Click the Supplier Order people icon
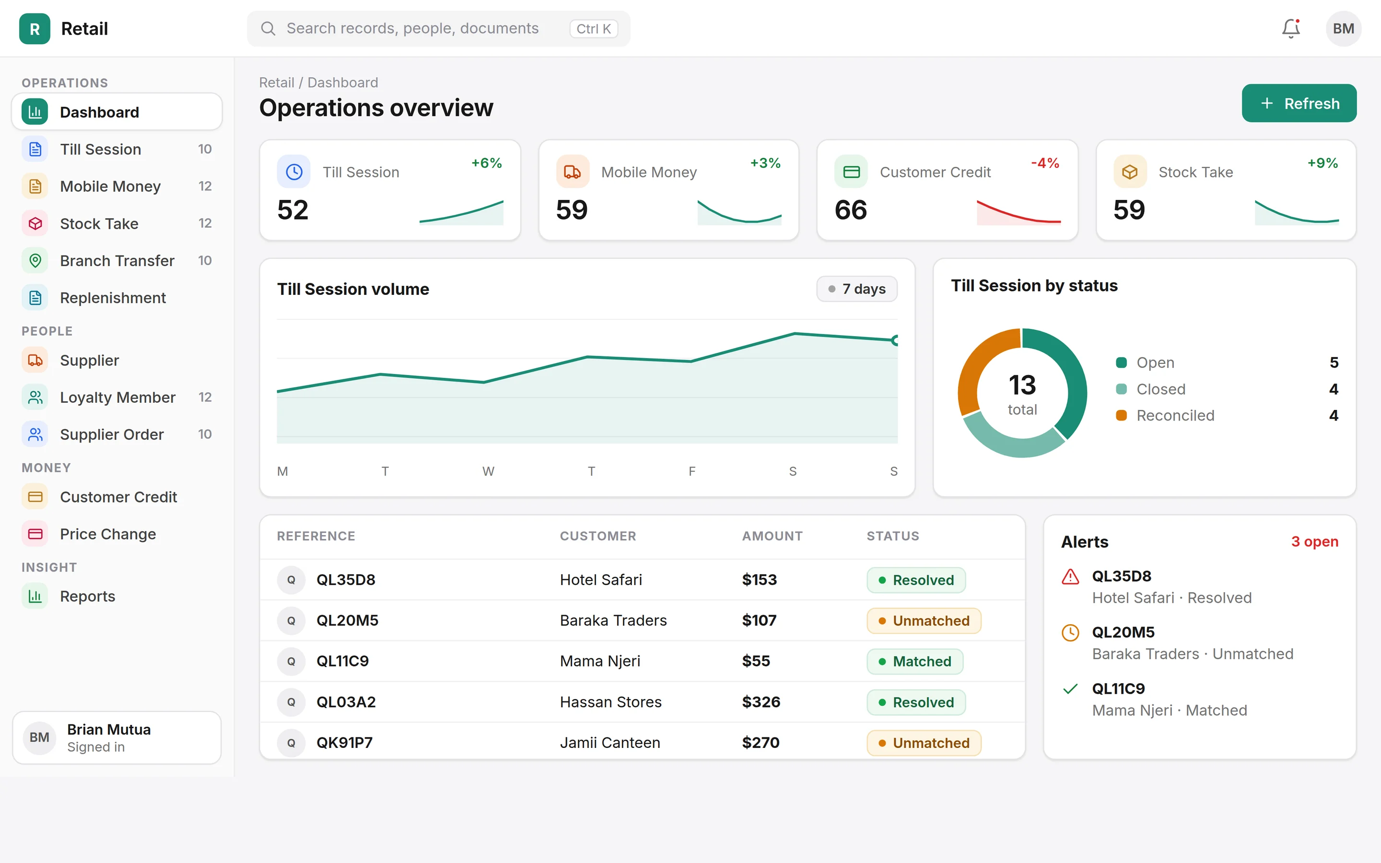Screen dimensions: 1381x863 (35, 434)
